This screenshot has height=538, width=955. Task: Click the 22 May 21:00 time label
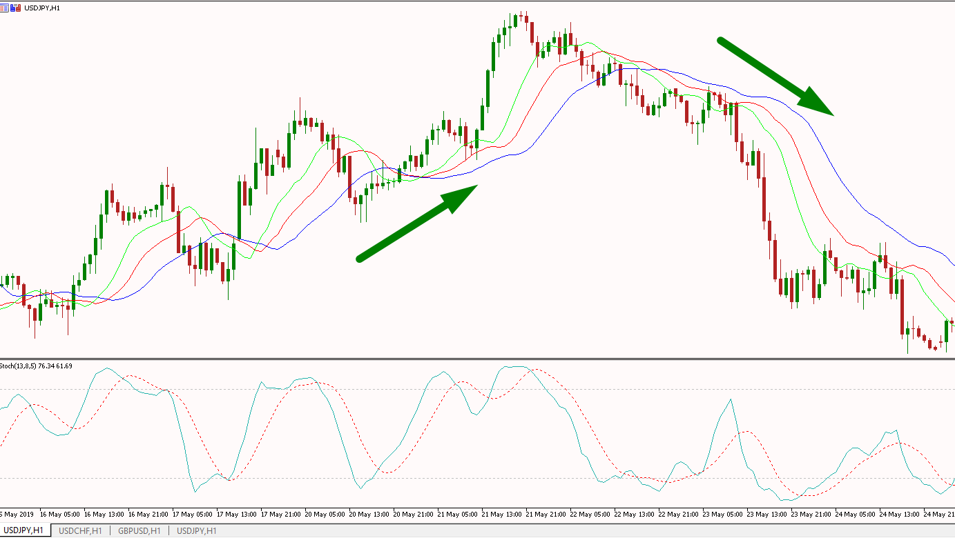679,515
